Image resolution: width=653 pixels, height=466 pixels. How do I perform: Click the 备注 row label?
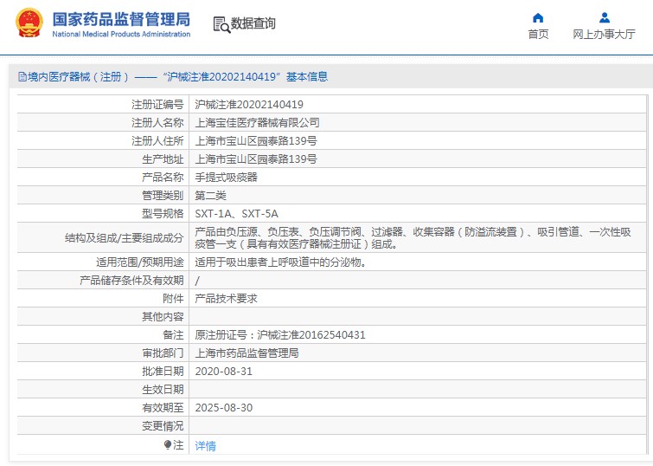tap(173, 335)
